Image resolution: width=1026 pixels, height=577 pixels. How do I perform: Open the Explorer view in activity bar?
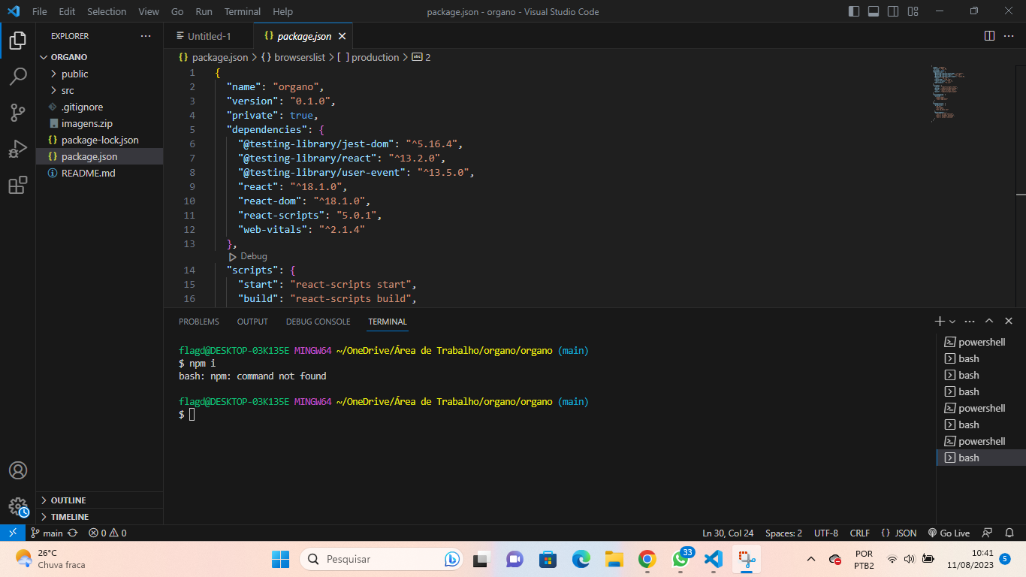click(18, 41)
